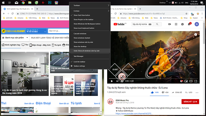Image resolution: width=206 pixels, height=116 pixels.
Task: Click the volume icon in system tray
Action: [x=182, y=3]
